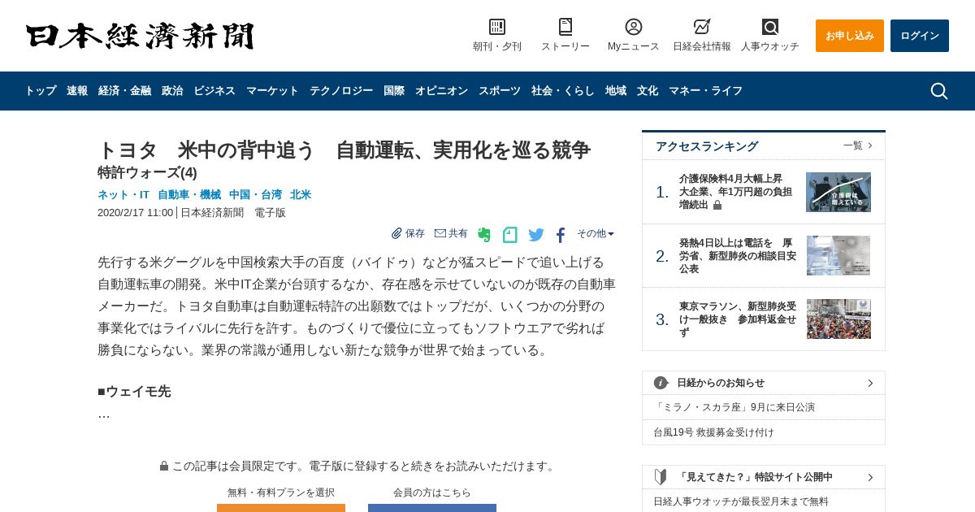Viewport: 975px width, 512px height.
Task: Click the orange plan selection button
Action: [x=281, y=507]
